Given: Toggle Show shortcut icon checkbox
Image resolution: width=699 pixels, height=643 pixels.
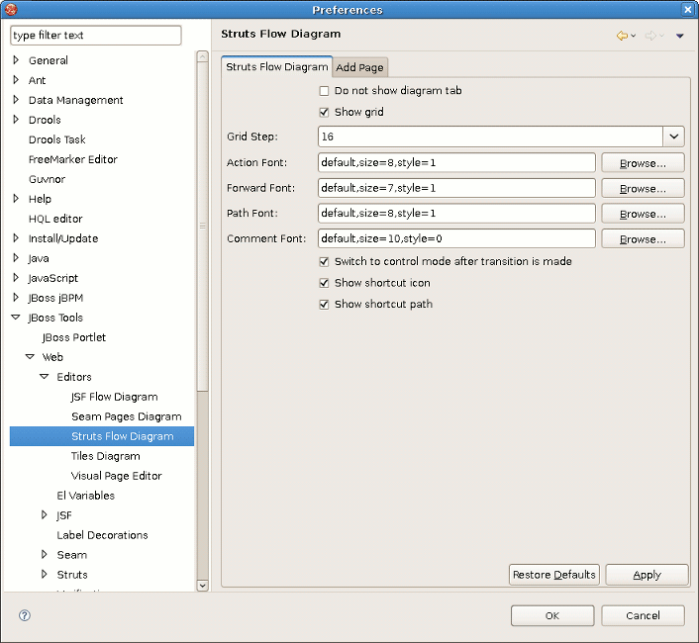Looking at the screenshot, I should (x=325, y=283).
